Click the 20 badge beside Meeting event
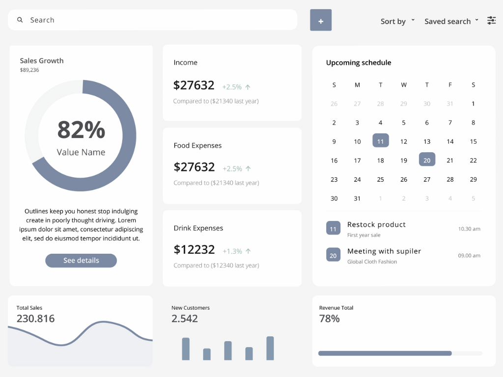Screen dimensions: 503x377 333,255
